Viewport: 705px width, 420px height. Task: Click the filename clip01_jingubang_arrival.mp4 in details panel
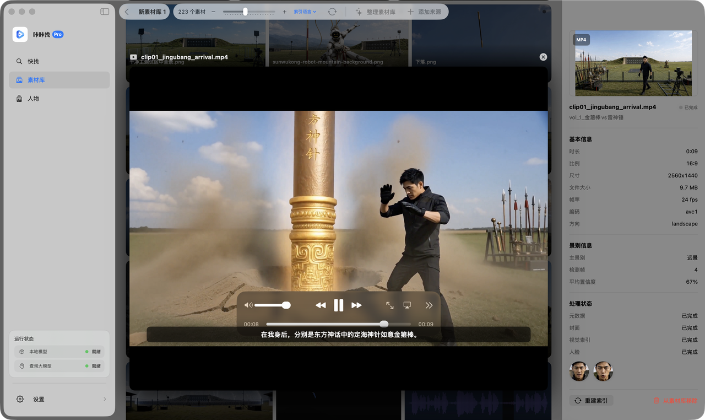click(612, 107)
